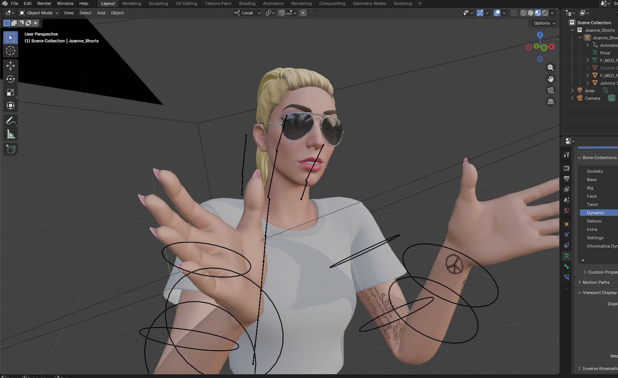Choose the Annotate tool

pos(10,121)
